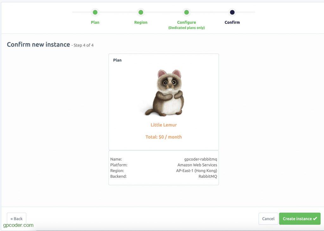This screenshot has width=324, height=231.
Task: Click the RabbitMQ backend value
Action: tap(208, 176)
